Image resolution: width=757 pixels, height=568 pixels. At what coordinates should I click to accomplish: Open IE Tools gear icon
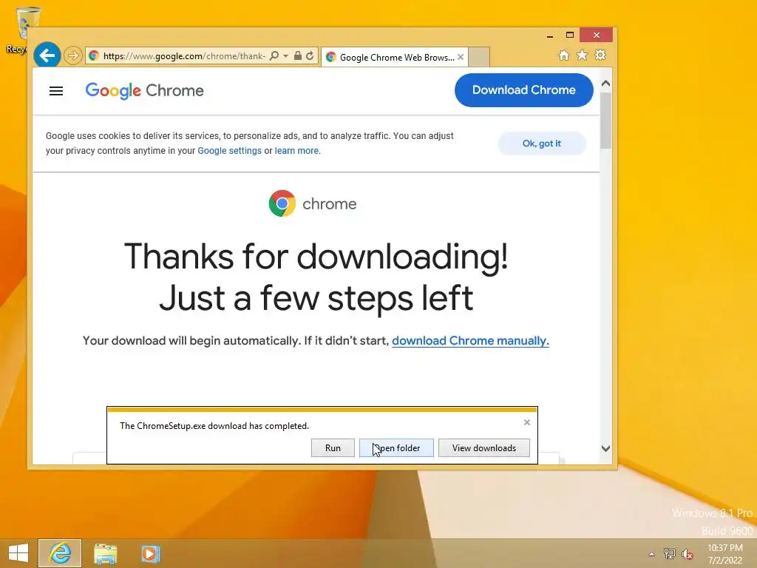pos(600,55)
